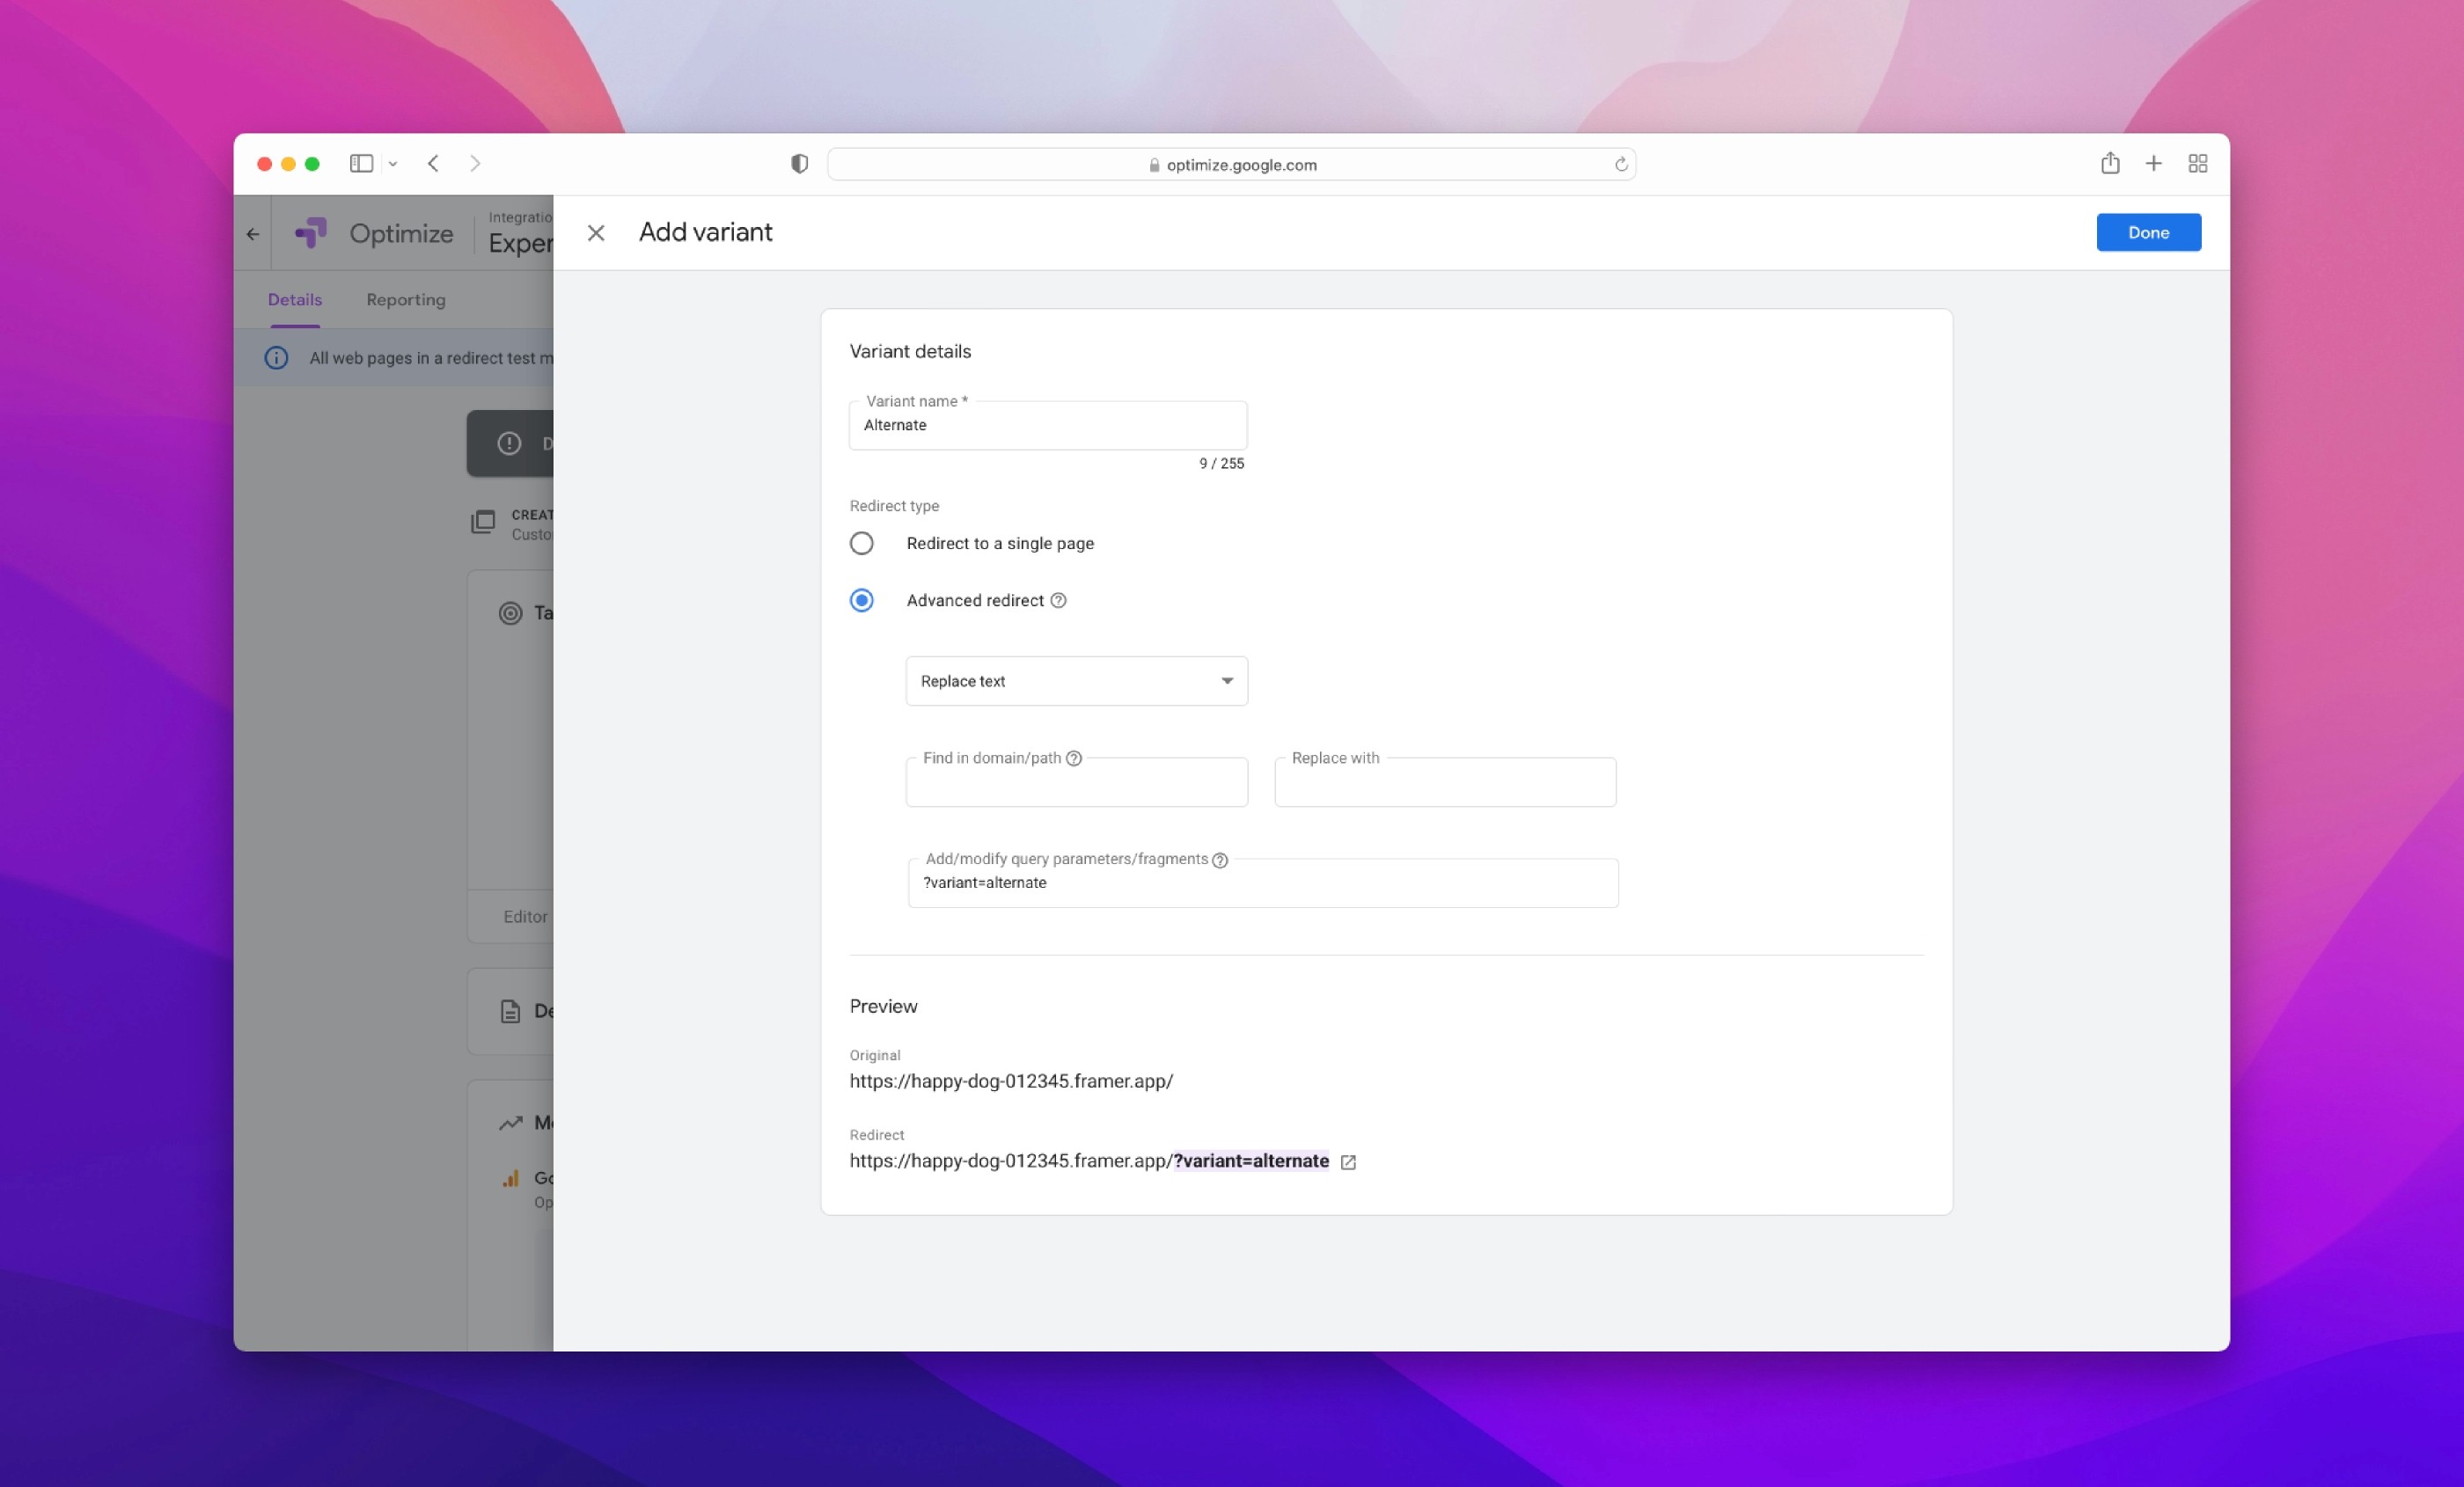Switch to the Details tab
This screenshot has width=2464, height=1487.
tap(294, 299)
